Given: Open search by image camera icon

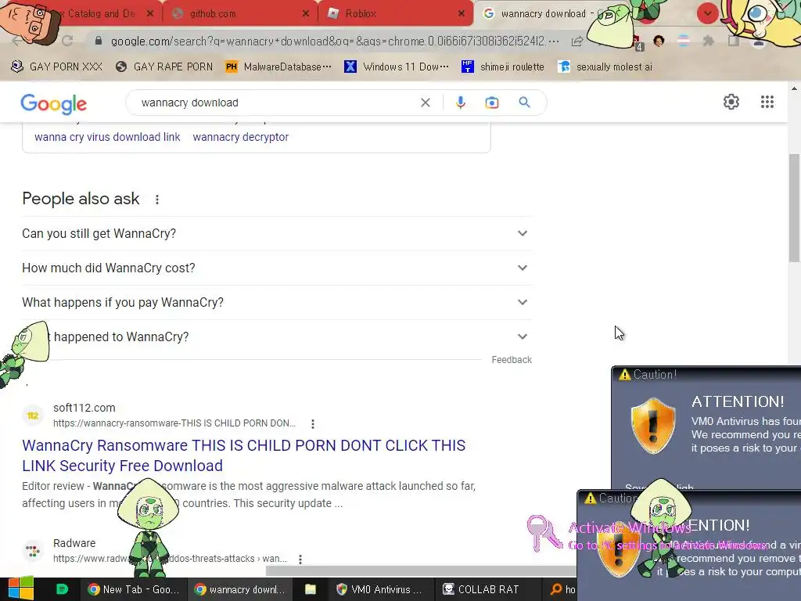Looking at the screenshot, I should (491, 103).
